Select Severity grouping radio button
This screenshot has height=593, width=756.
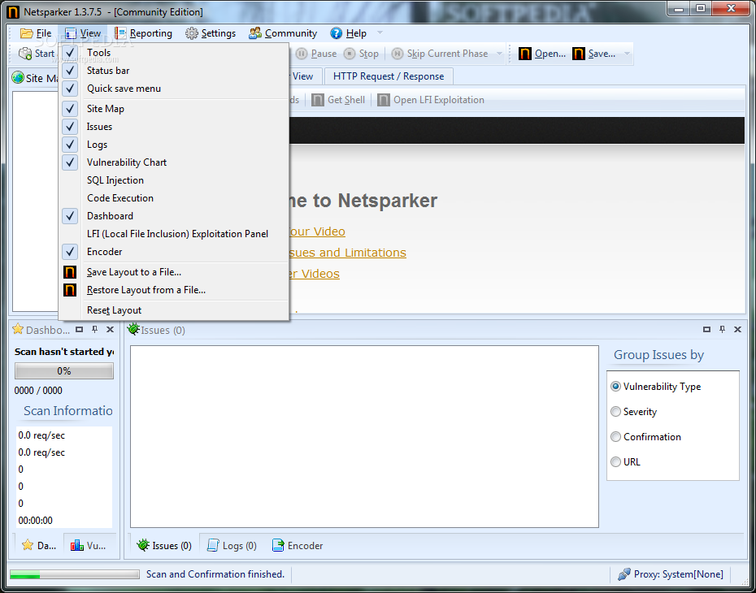[x=615, y=411]
